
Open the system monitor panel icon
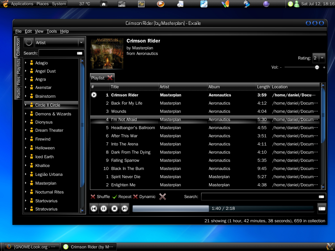coord(141,4)
